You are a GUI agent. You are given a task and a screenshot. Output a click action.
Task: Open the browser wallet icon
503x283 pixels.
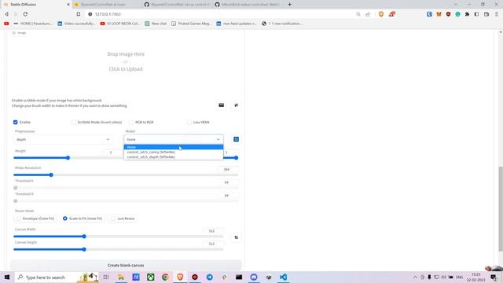tap(486, 14)
